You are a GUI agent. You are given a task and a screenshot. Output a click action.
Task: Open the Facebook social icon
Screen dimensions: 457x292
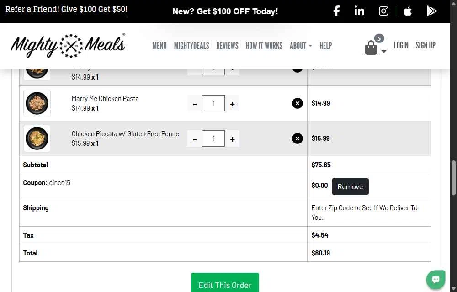pyautogui.click(x=336, y=11)
